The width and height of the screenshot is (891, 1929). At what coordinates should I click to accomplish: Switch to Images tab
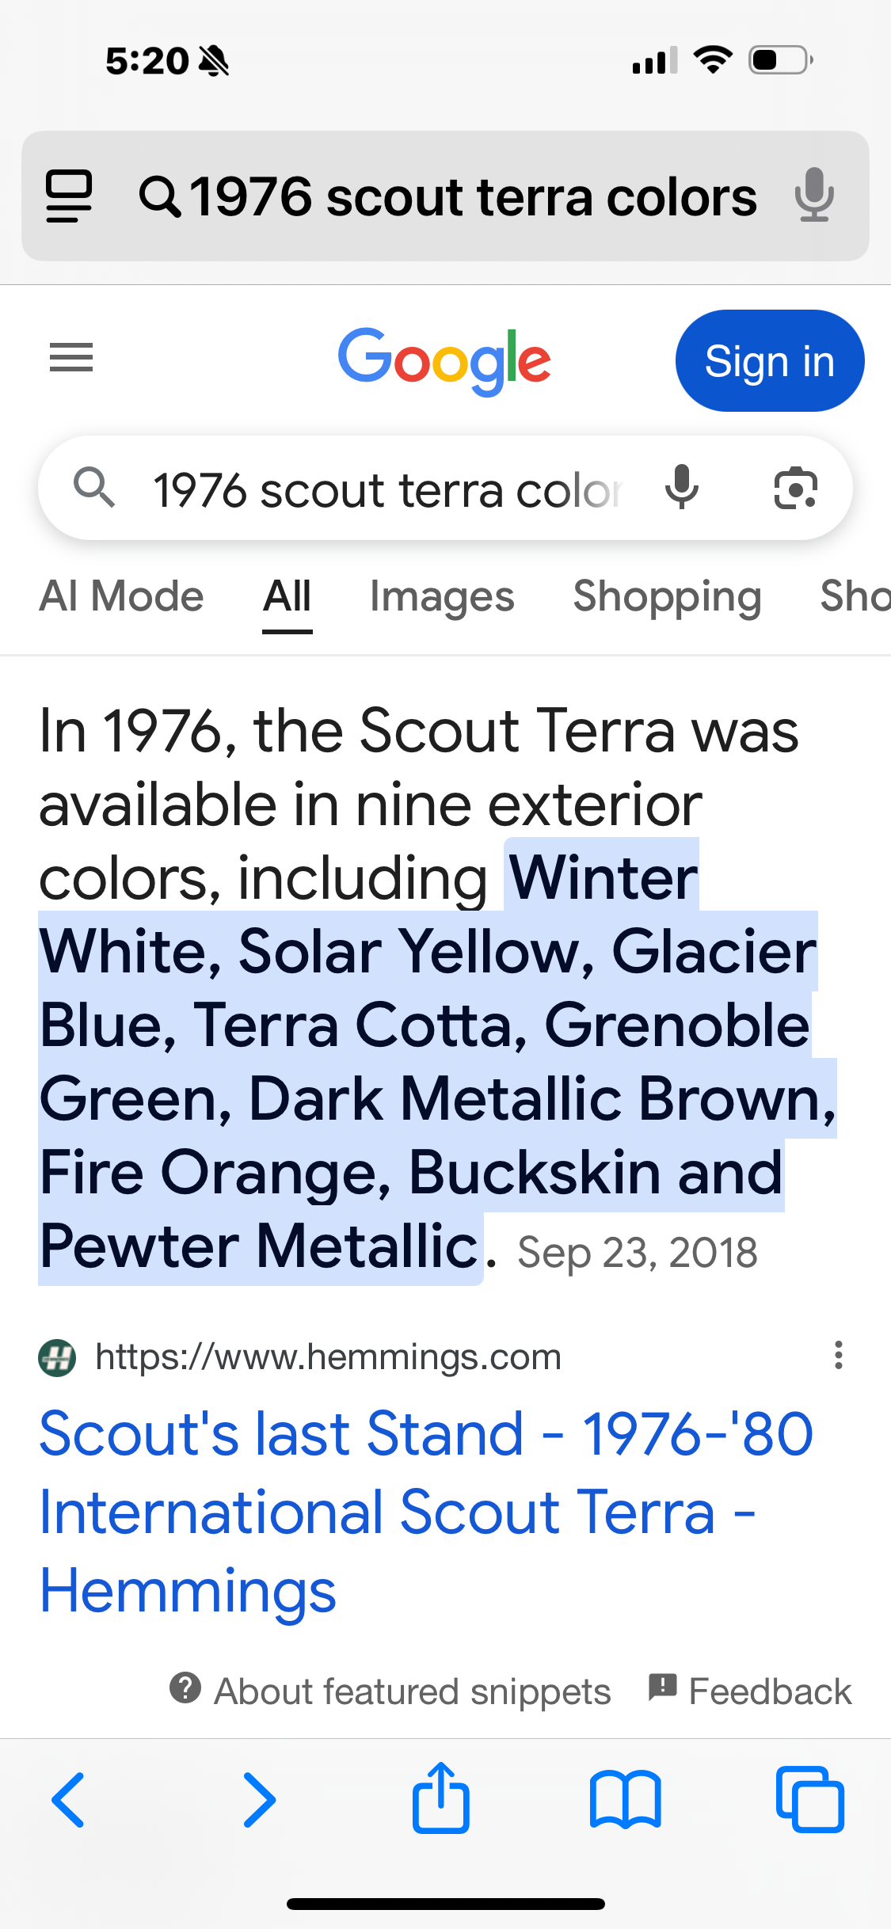point(442,596)
